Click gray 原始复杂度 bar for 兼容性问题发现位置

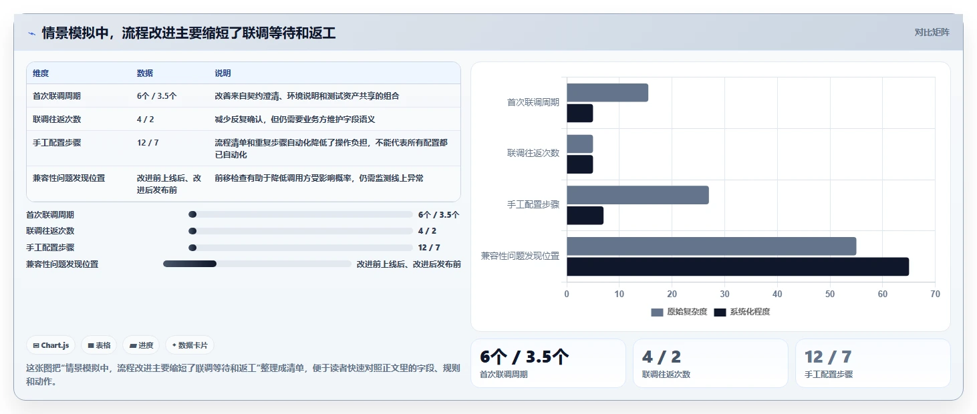711,246
